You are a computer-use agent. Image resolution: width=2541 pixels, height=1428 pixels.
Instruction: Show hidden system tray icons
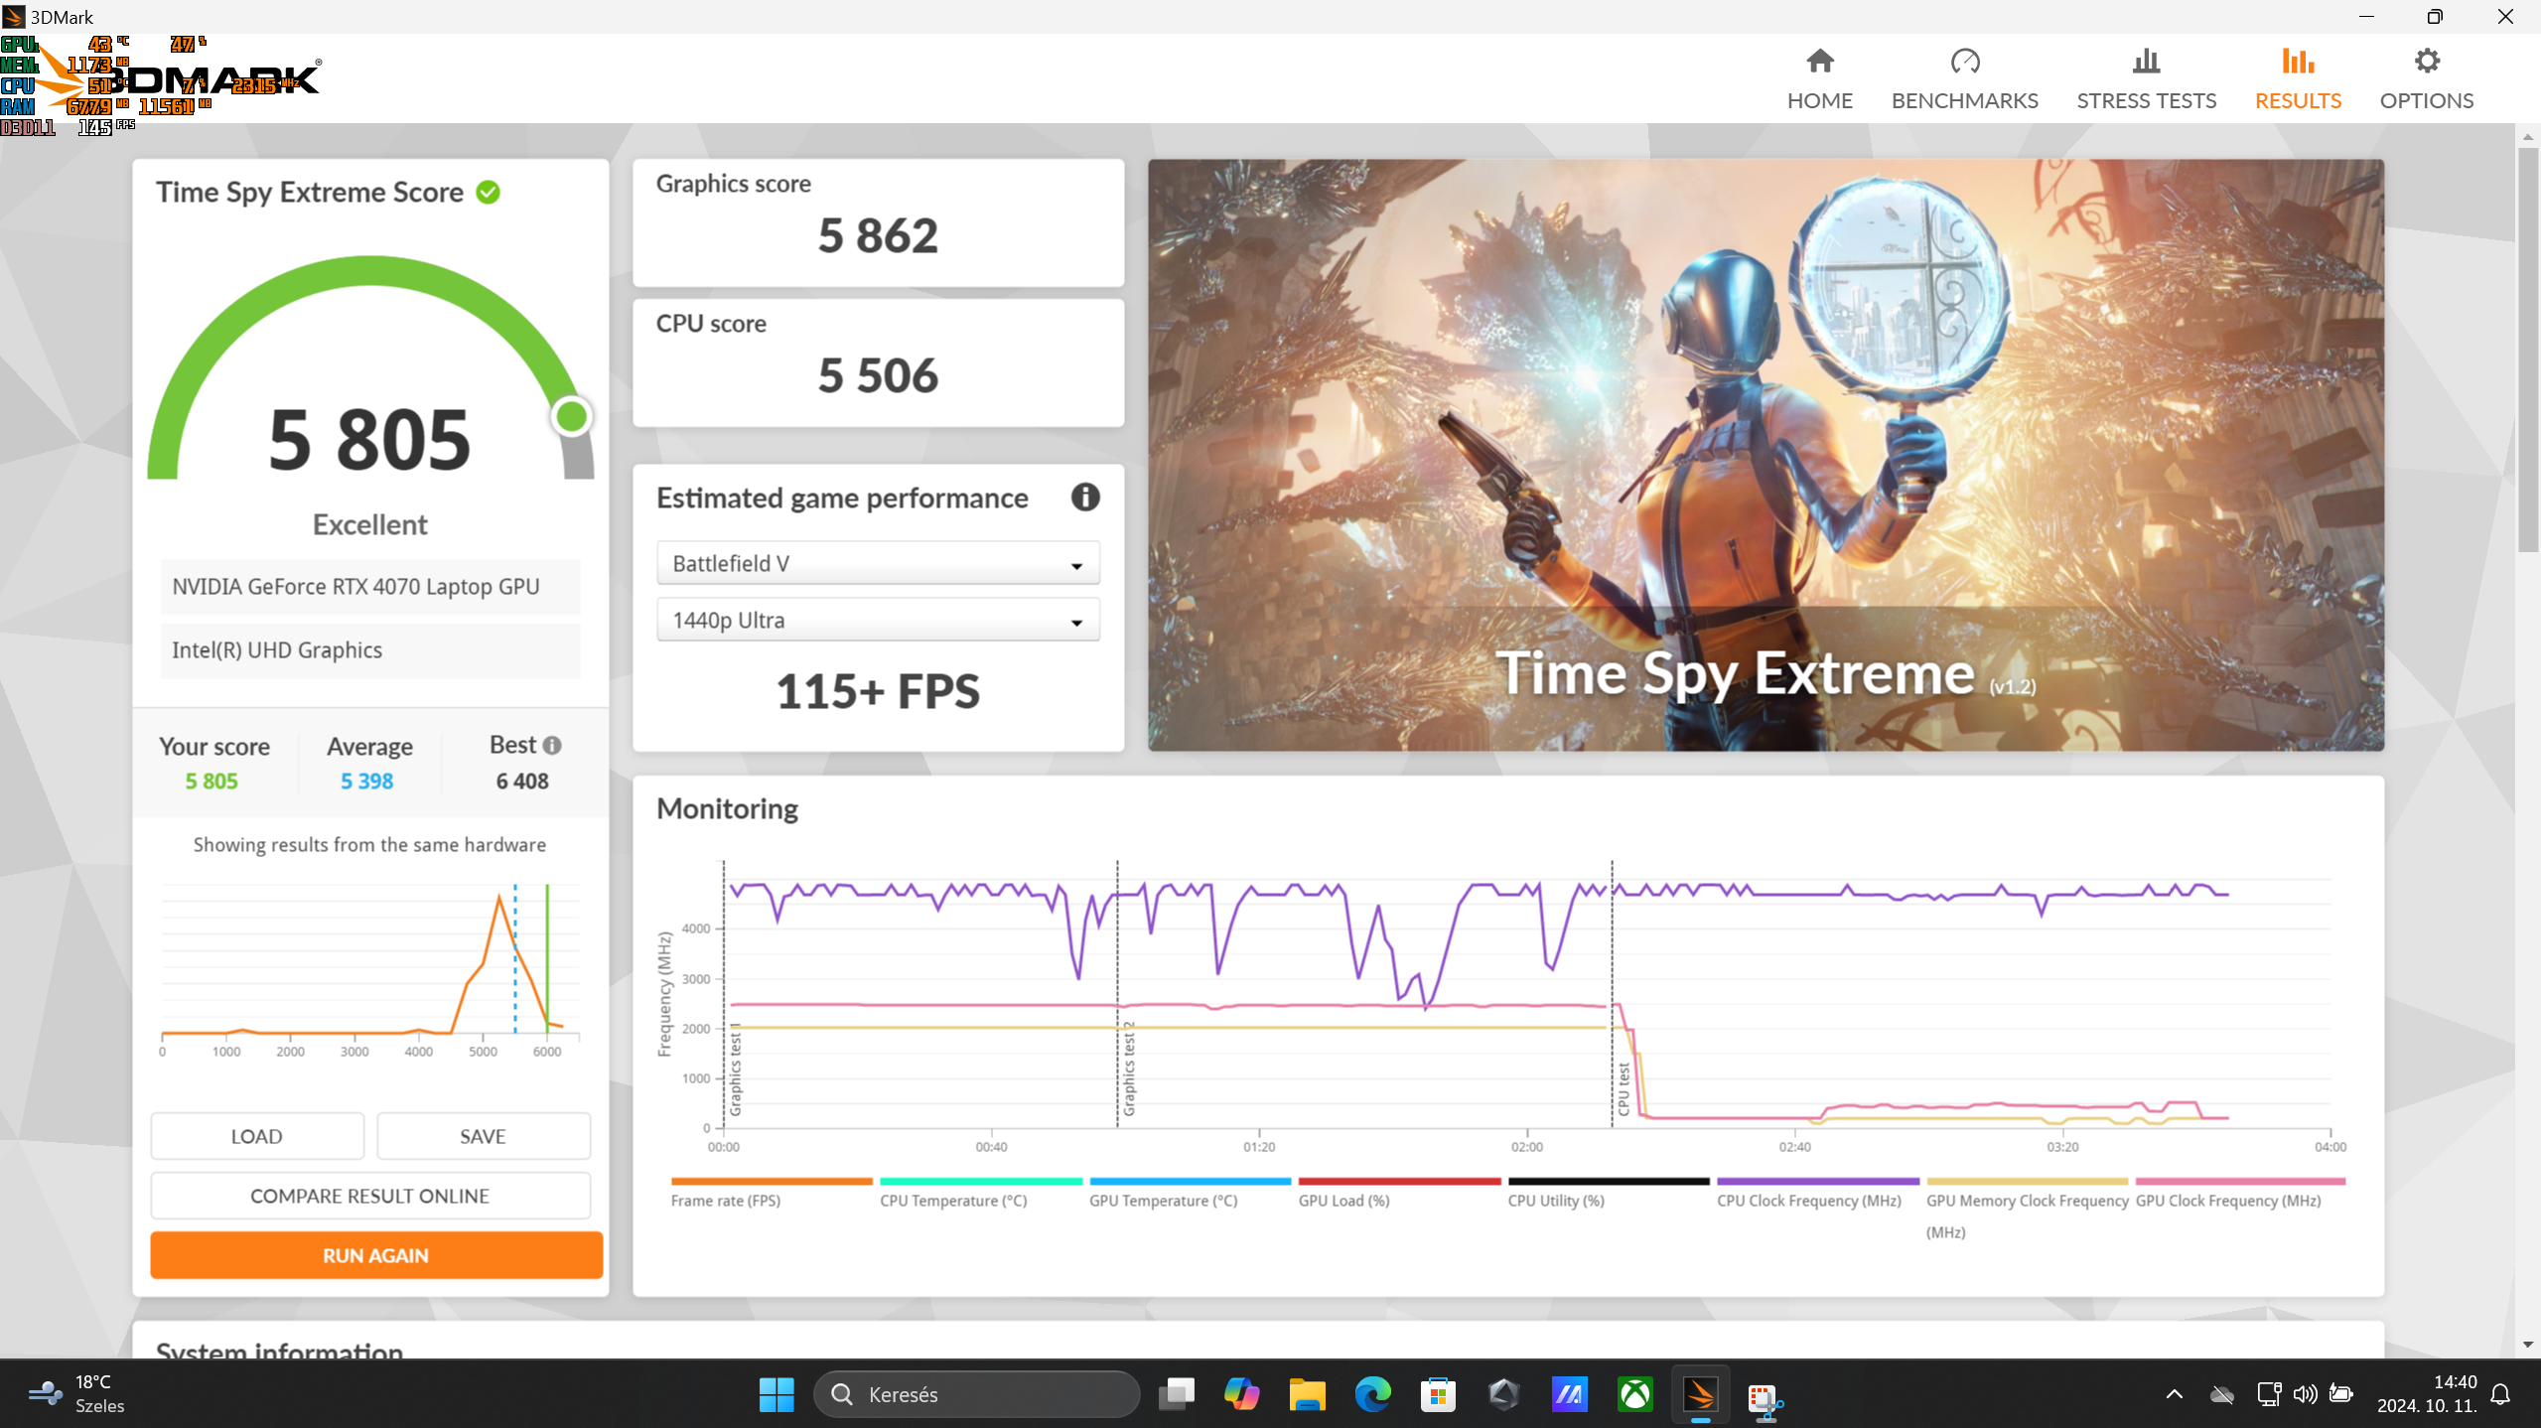(2174, 1394)
